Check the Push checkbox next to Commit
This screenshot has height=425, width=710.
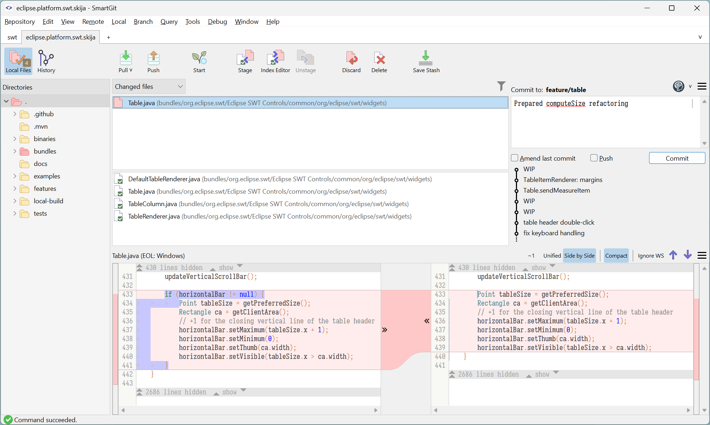tap(594, 158)
